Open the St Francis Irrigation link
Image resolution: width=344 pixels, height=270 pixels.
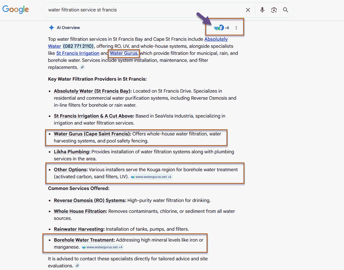pos(78,53)
